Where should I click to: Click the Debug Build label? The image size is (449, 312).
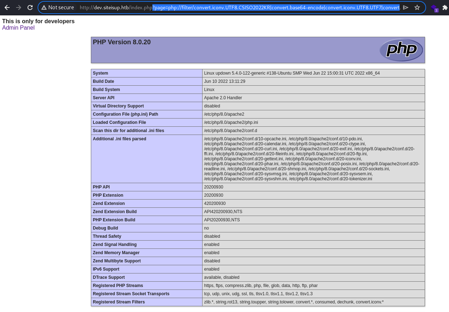coord(106,228)
